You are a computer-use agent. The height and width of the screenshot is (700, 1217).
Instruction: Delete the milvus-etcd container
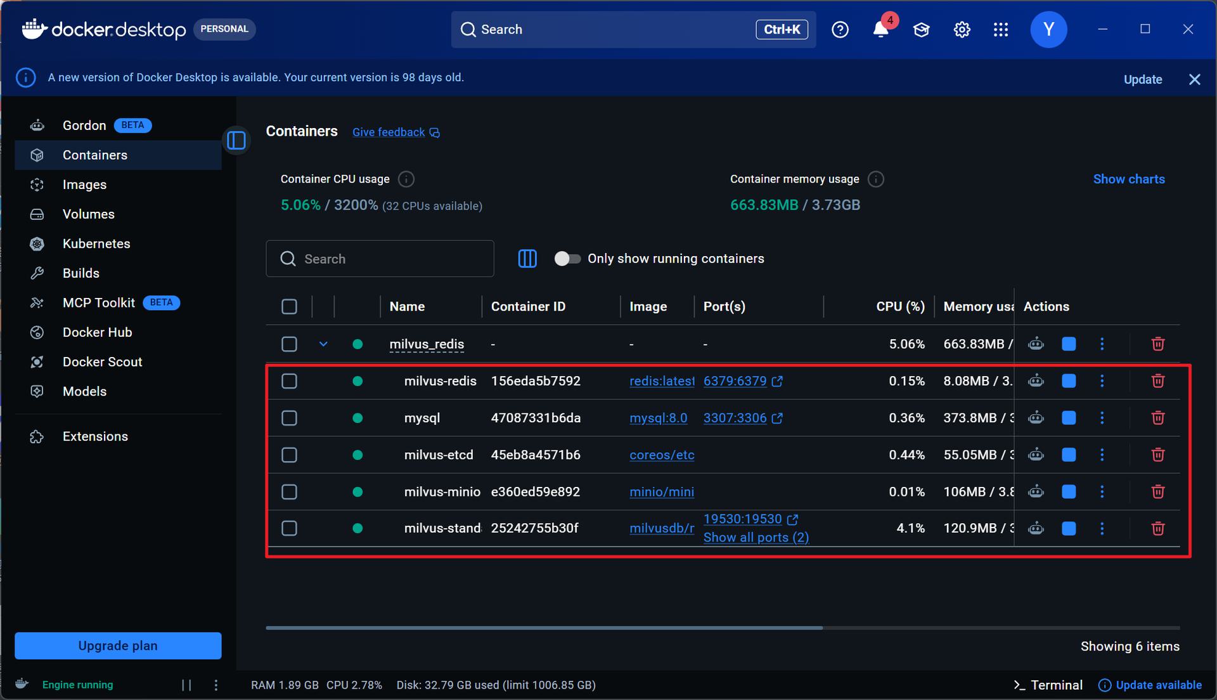click(x=1158, y=455)
